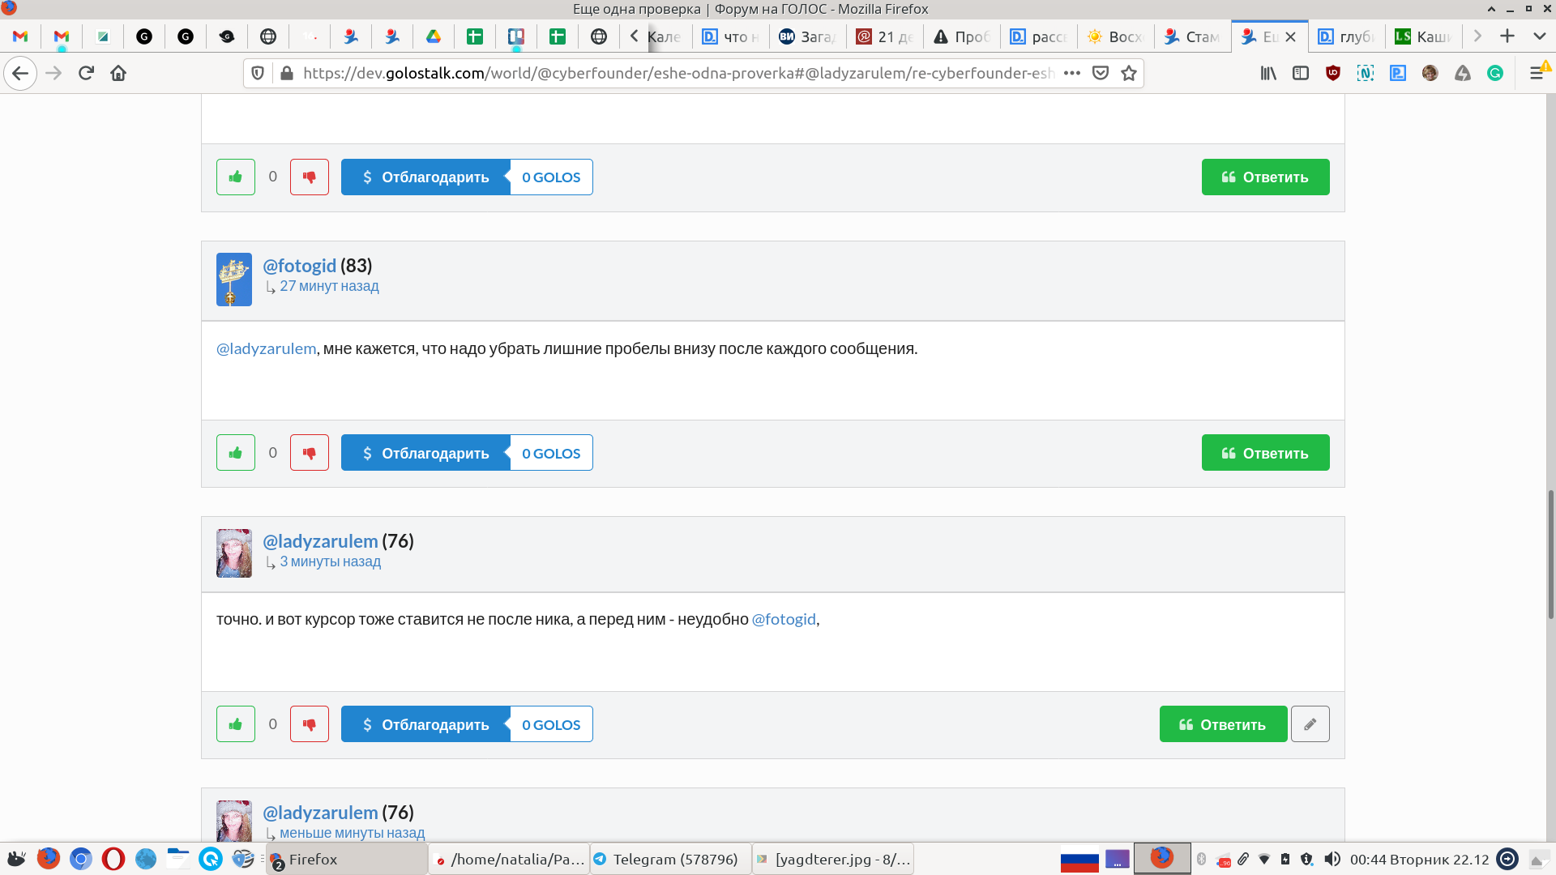Click the Firefox reload page icon
Viewport: 1556px width, 875px height.
tap(86, 73)
